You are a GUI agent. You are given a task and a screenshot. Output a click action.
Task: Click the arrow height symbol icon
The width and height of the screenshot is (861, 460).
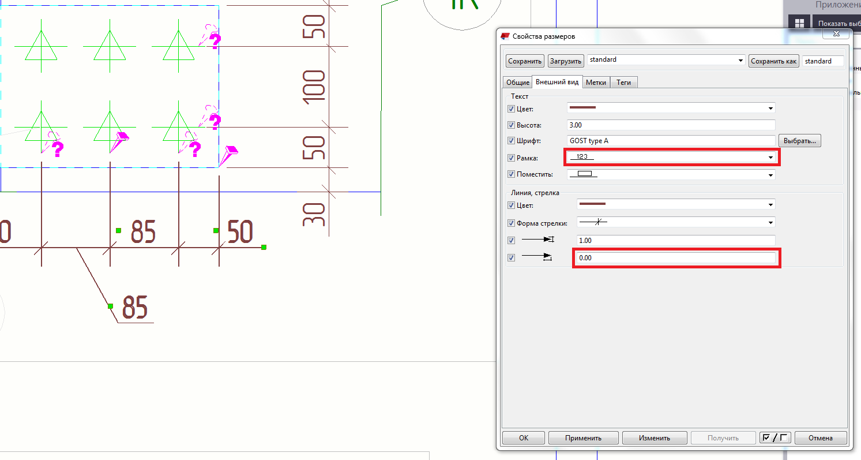coord(537,240)
